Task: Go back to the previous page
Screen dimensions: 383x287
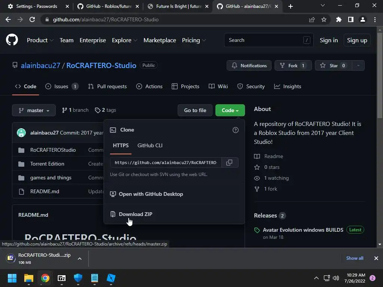Action: coord(8,19)
